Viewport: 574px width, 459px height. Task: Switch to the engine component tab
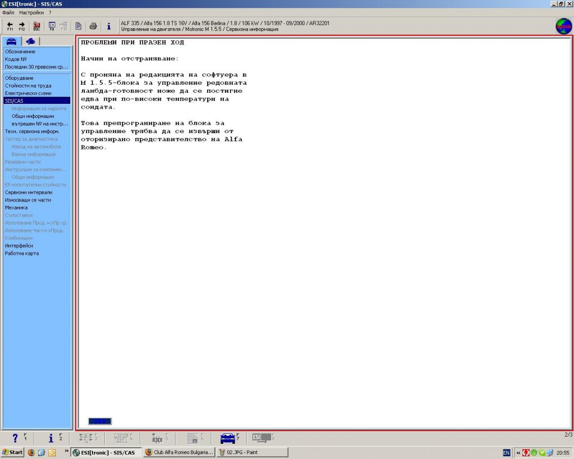[x=30, y=41]
